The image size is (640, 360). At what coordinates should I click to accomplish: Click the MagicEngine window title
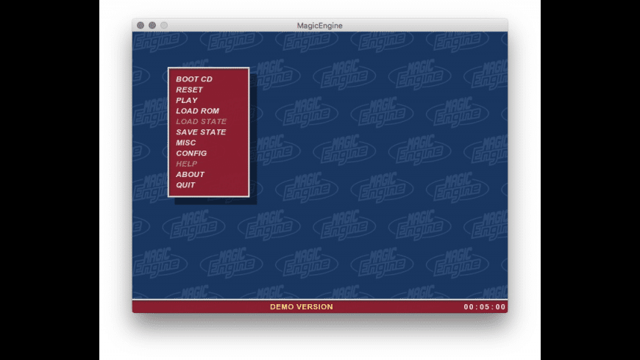tap(319, 25)
